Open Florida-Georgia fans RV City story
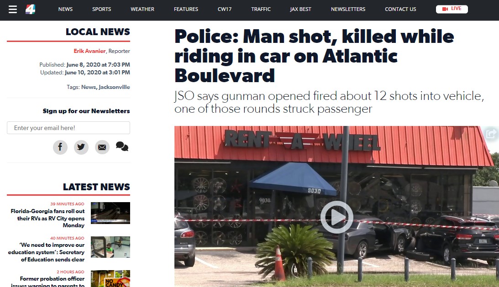Screen dimensions: 499x287 click(x=48, y=218)
